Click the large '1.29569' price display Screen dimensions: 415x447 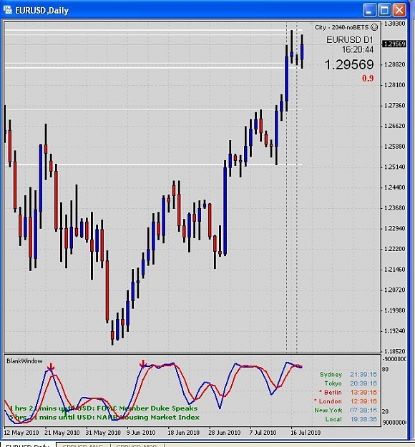(349, 64)
